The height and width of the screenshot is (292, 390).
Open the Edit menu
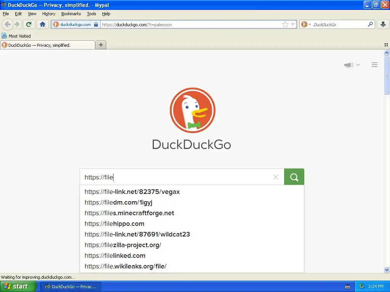pos(18,14)
